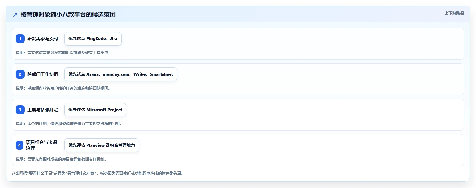
Task: Select the 工期与依赖排程 label
Action: 43,110
